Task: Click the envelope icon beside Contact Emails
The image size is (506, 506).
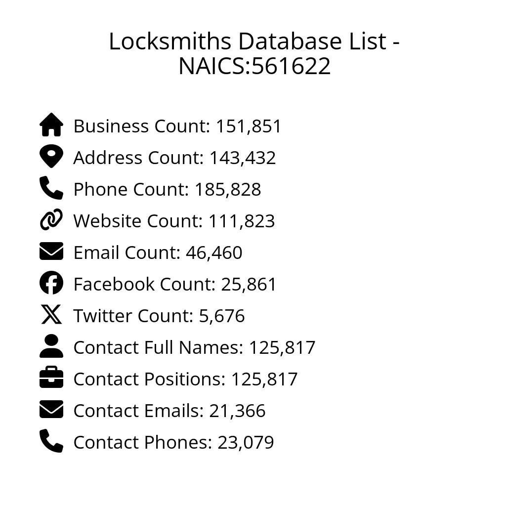Action: tap(51, 410)
